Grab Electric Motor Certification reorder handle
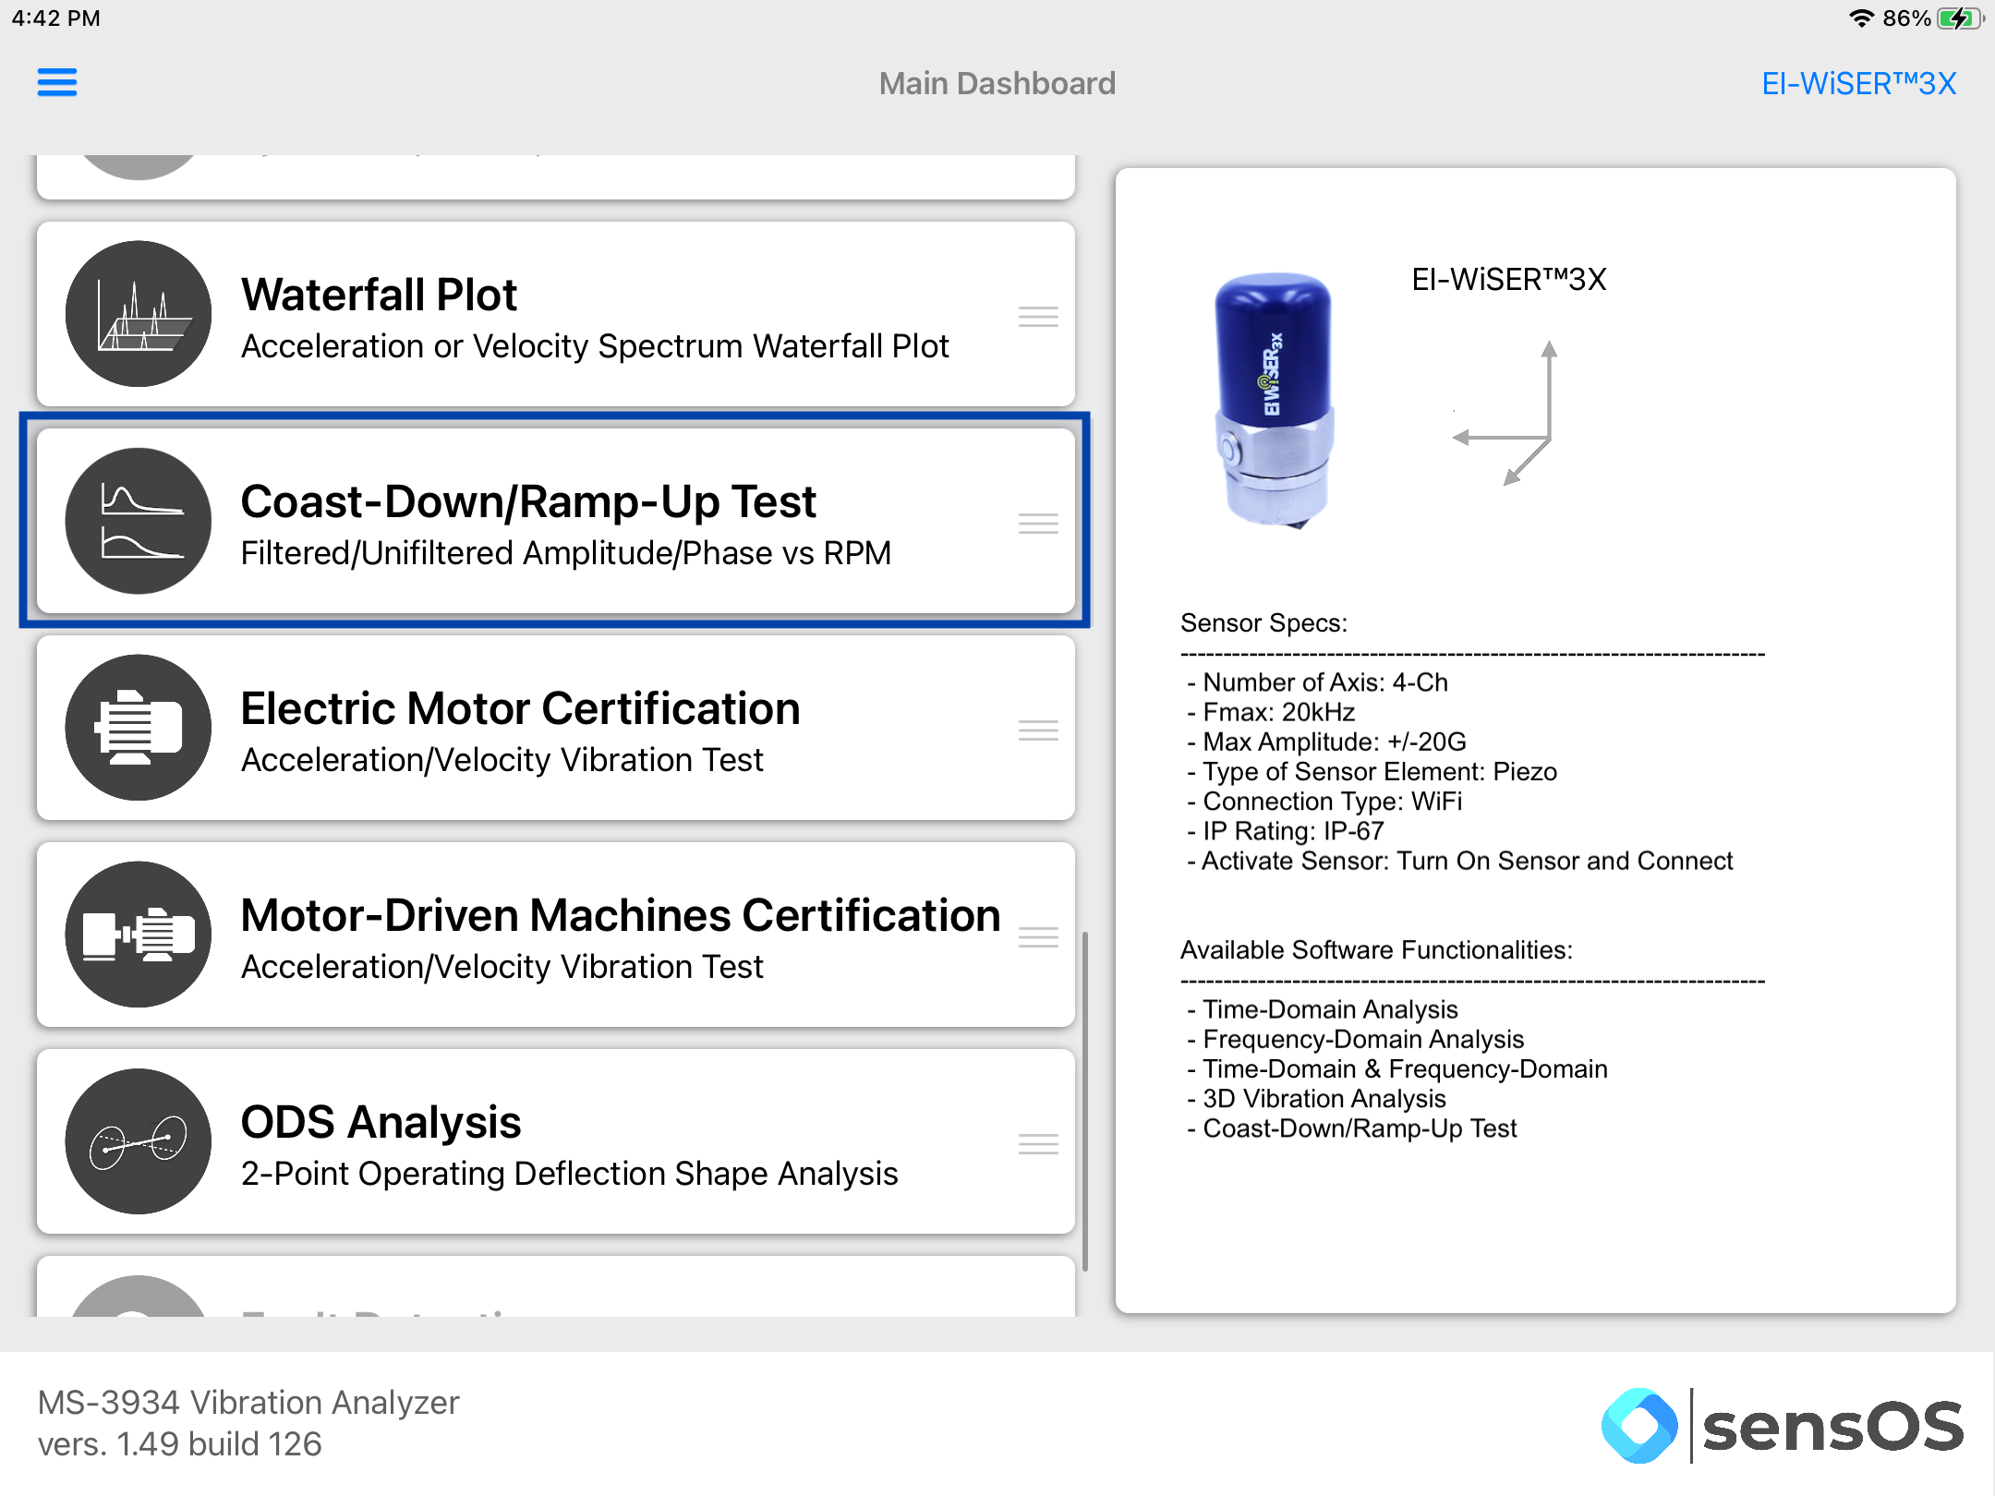This screenshot has width=1995, height=1496. 1038,730
